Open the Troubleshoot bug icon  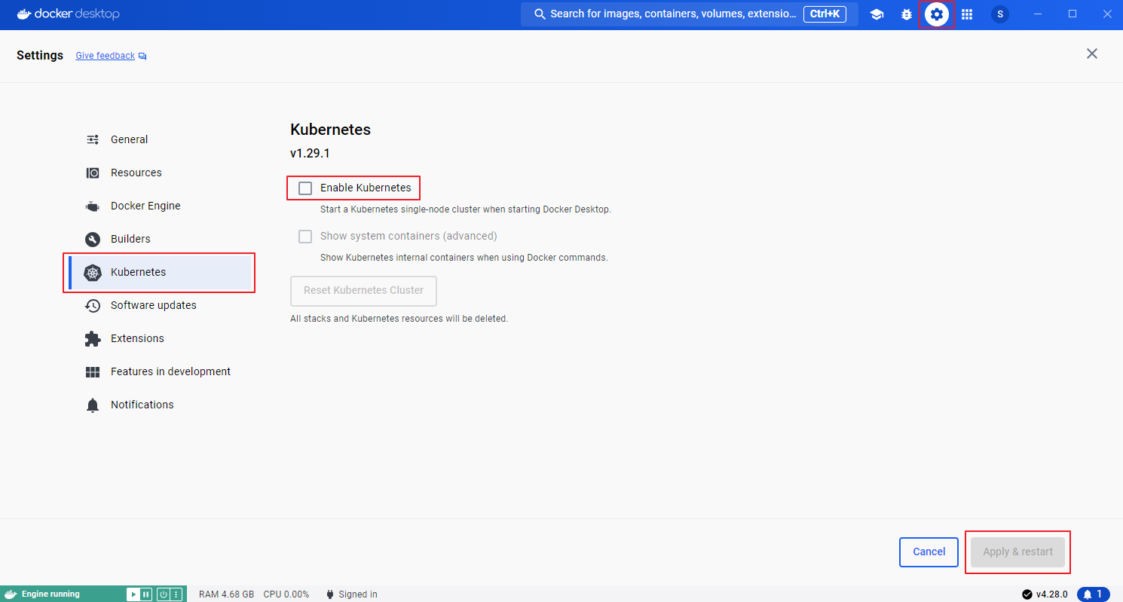[x=907, y=14]
